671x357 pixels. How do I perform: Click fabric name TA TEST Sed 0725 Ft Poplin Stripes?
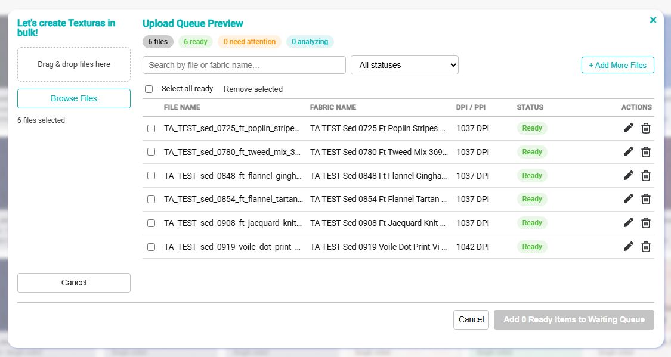pyautogui.click(x=378, y=128)
